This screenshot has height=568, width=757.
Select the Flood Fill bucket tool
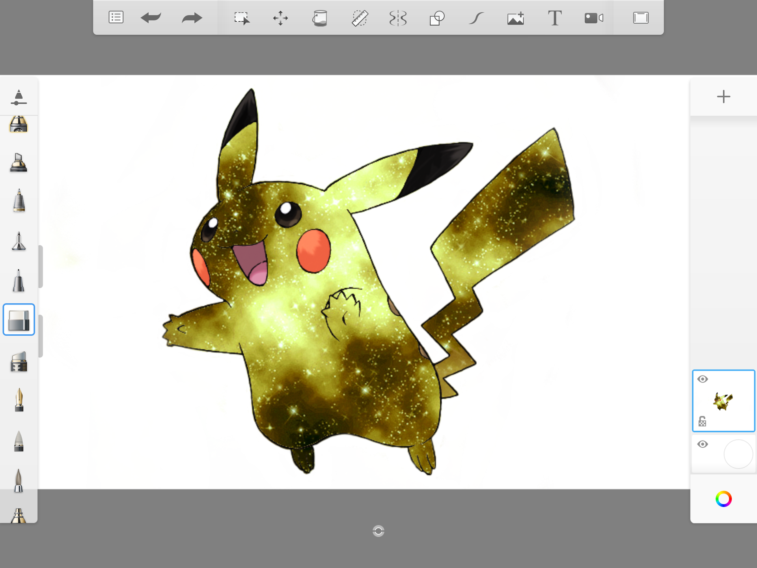click(x=320, y=18)
